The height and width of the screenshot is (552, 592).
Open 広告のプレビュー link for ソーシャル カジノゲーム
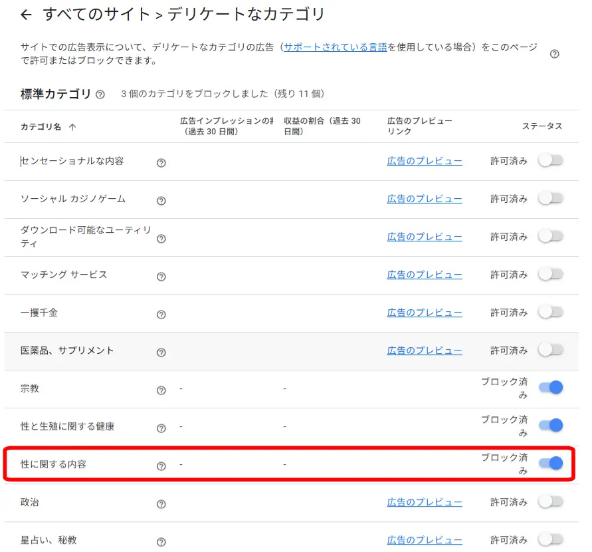pos(425,199)
